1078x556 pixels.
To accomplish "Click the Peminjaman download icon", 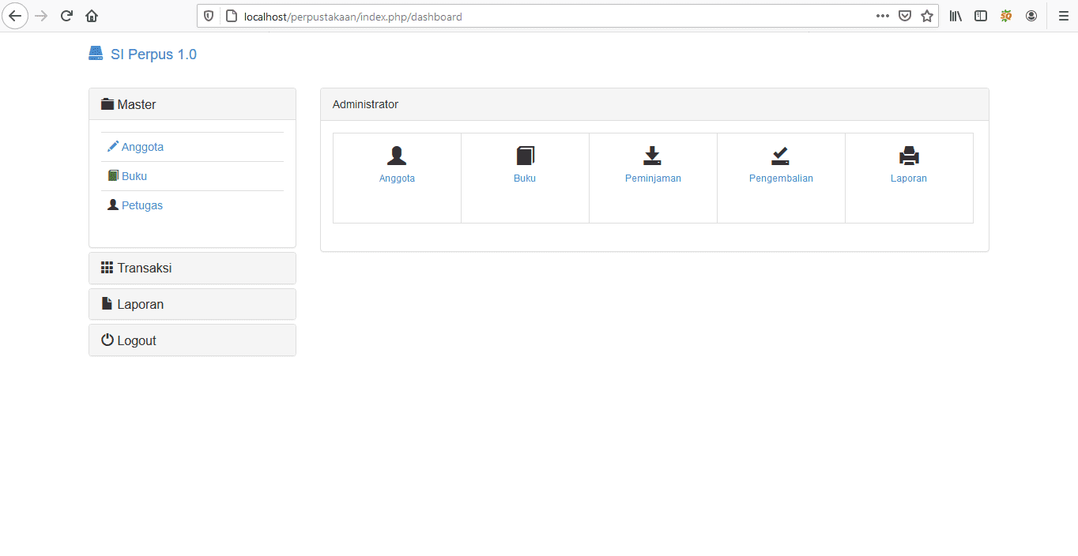I will (x=652, y=156).
